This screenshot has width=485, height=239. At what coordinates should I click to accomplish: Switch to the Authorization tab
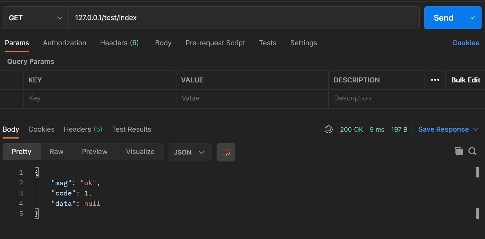coord(64,43)
